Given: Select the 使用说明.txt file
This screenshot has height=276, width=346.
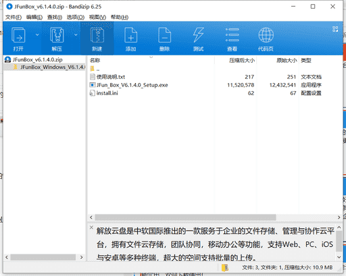Looking at the screenshot, I should 111,77.
